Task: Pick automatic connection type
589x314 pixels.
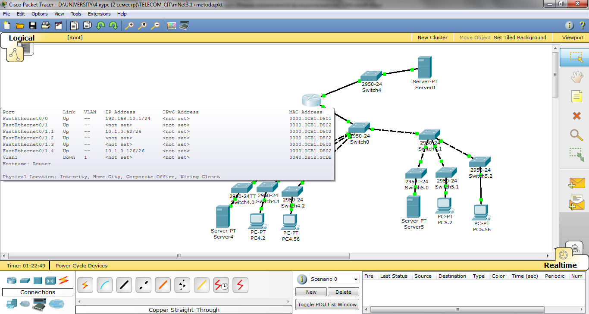Action: click(x=85, y=285)
